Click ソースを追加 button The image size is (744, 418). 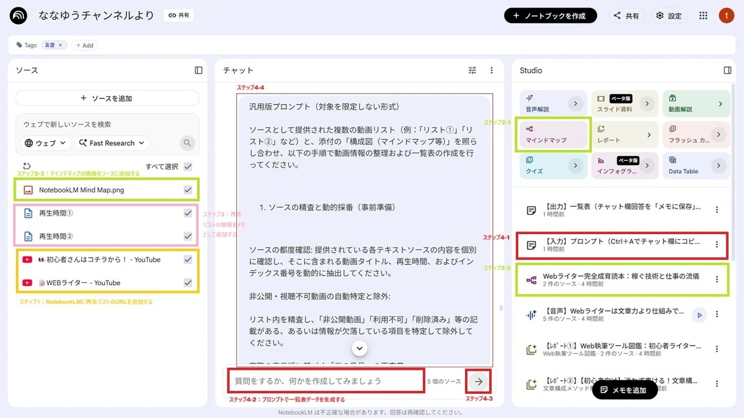pos(107,98)
